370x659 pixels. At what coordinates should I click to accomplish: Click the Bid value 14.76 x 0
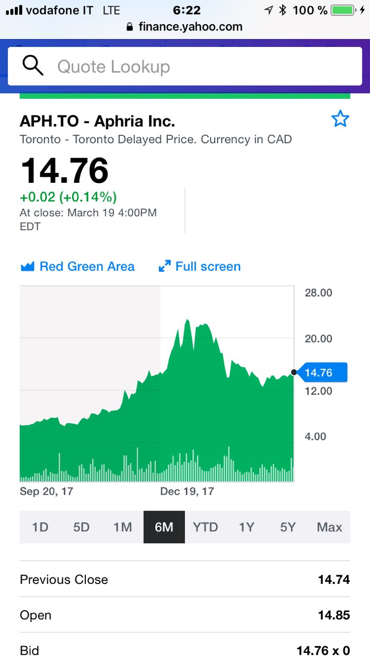click(323, 651)
